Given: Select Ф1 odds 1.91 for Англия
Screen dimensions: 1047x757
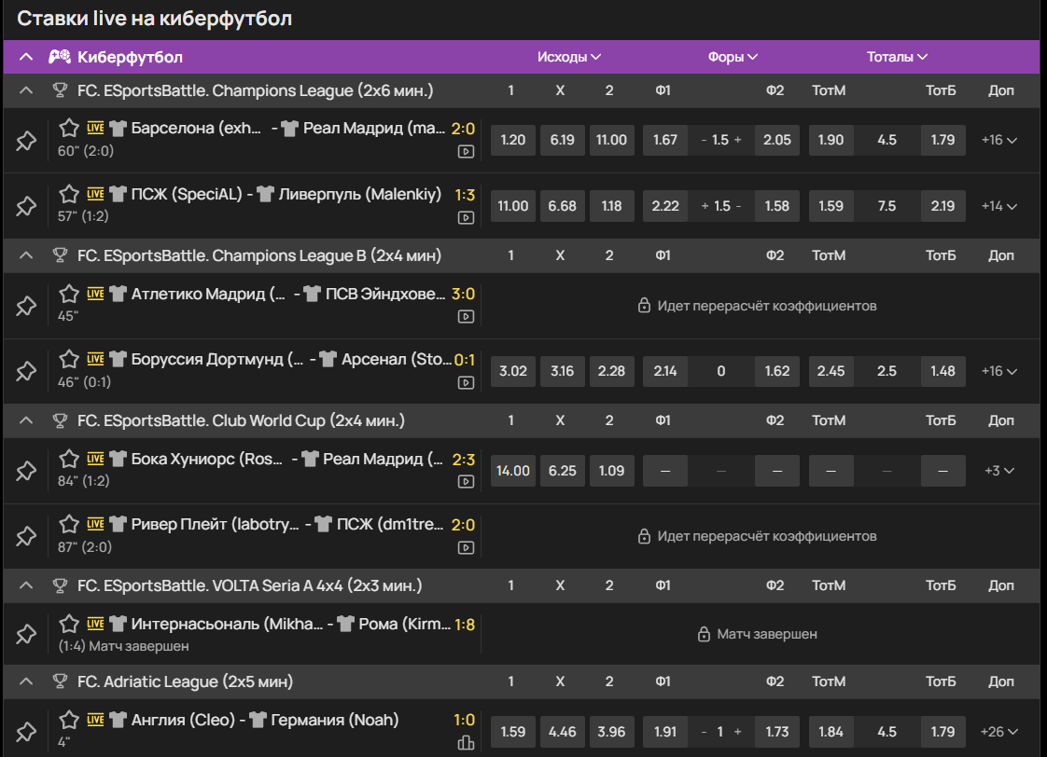Looking at the screenshot, I should coord(665,732).
